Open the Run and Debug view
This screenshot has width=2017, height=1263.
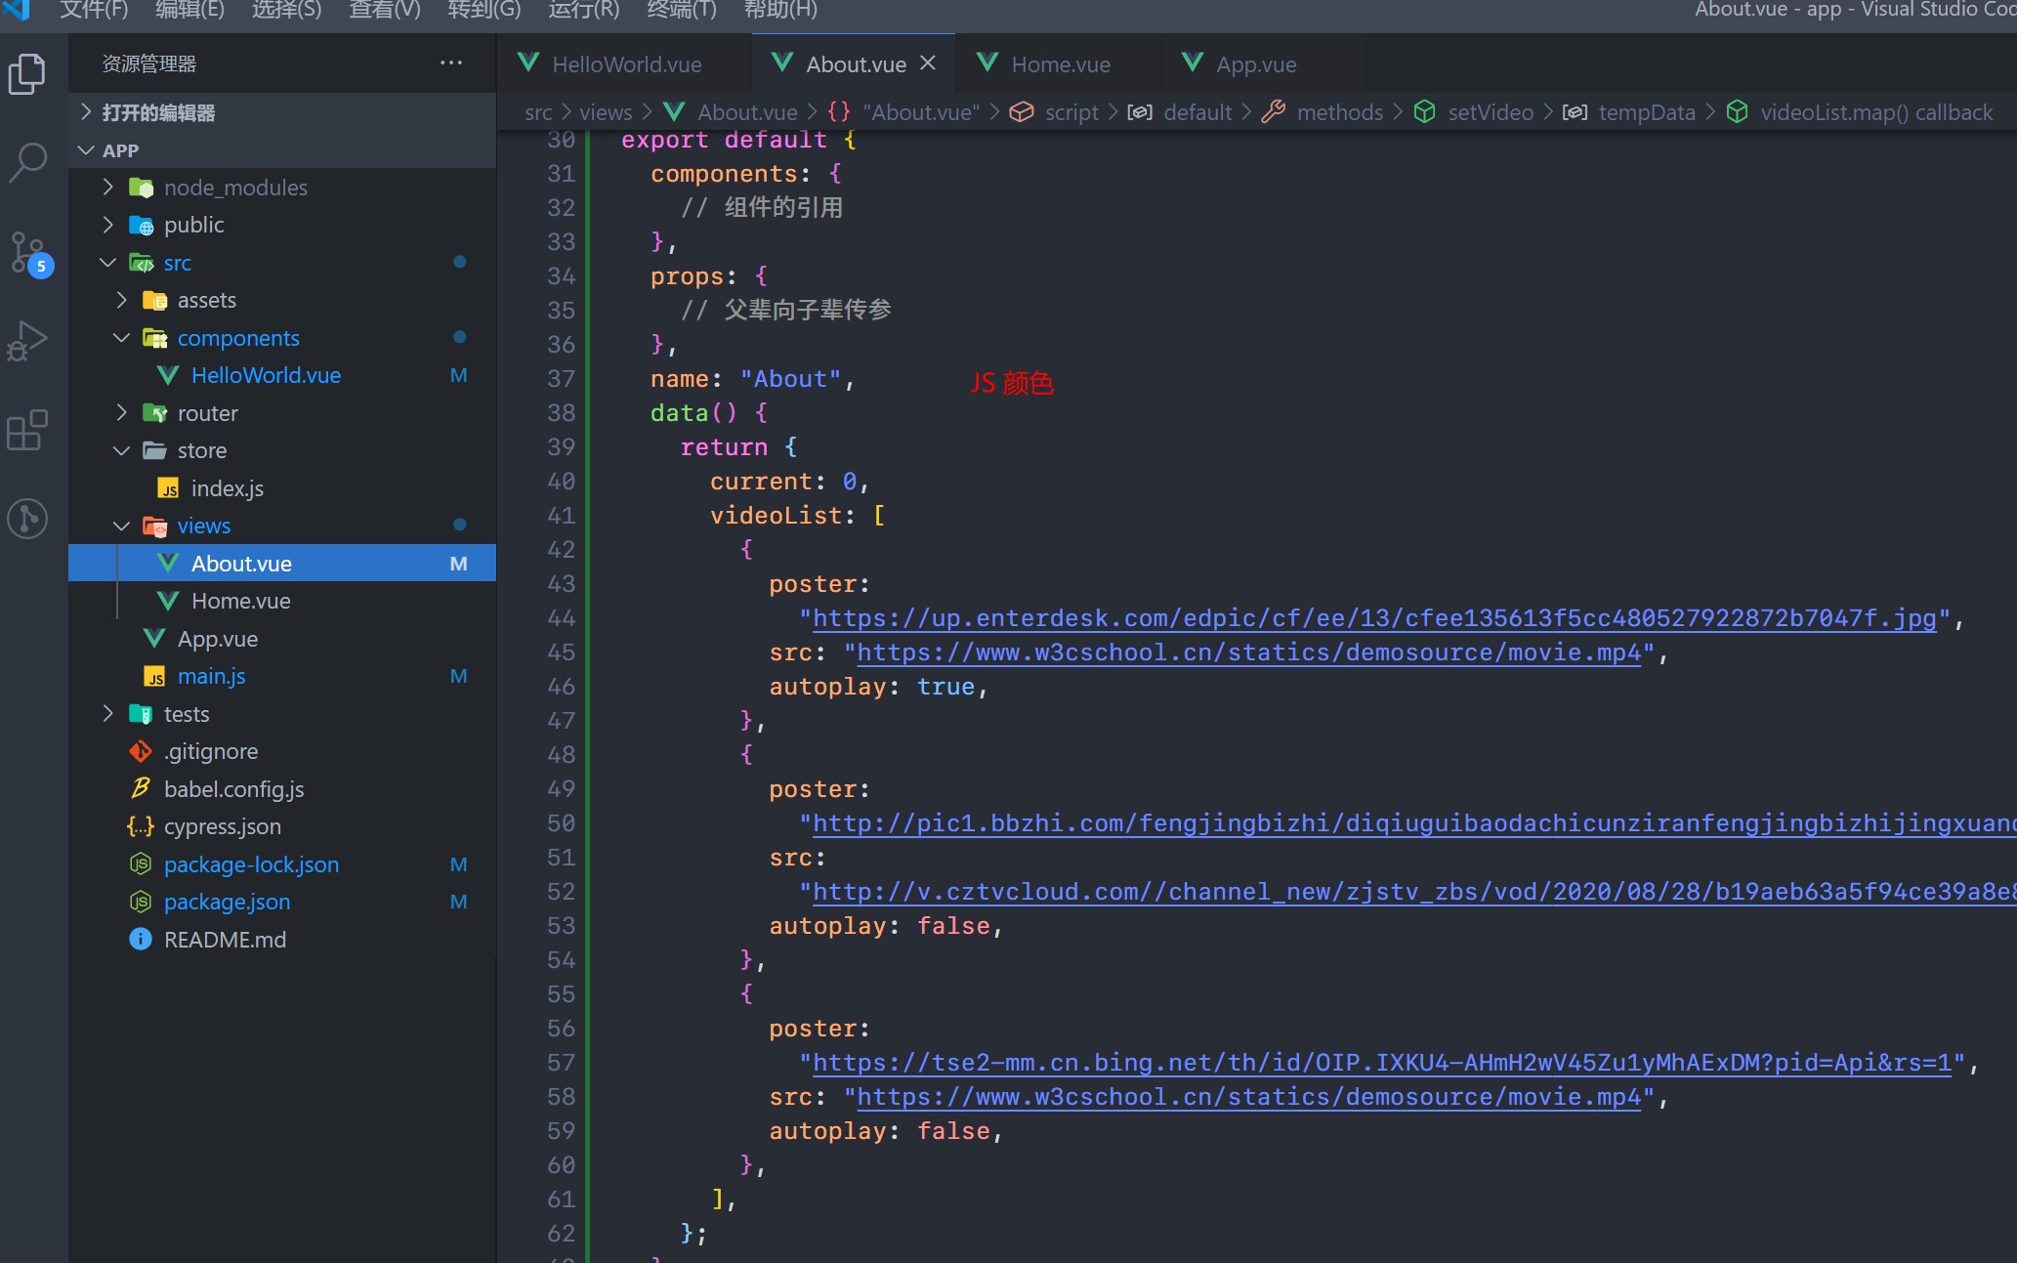coord(27,342)
